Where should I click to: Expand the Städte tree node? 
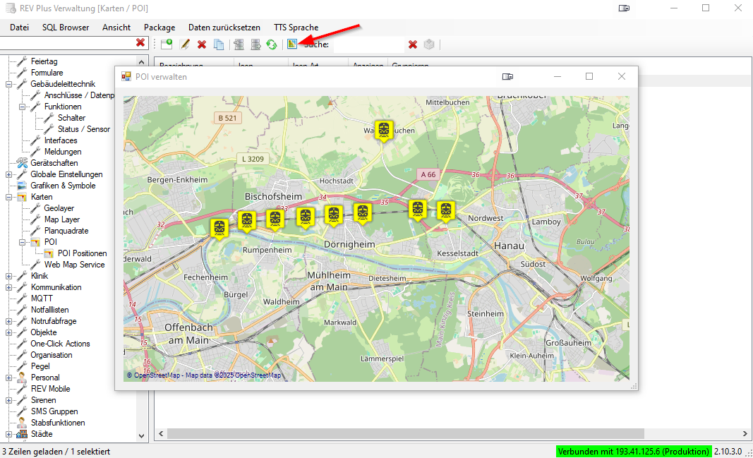9,434
